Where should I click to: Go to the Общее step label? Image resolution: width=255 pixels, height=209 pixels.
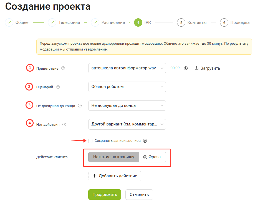22,22
